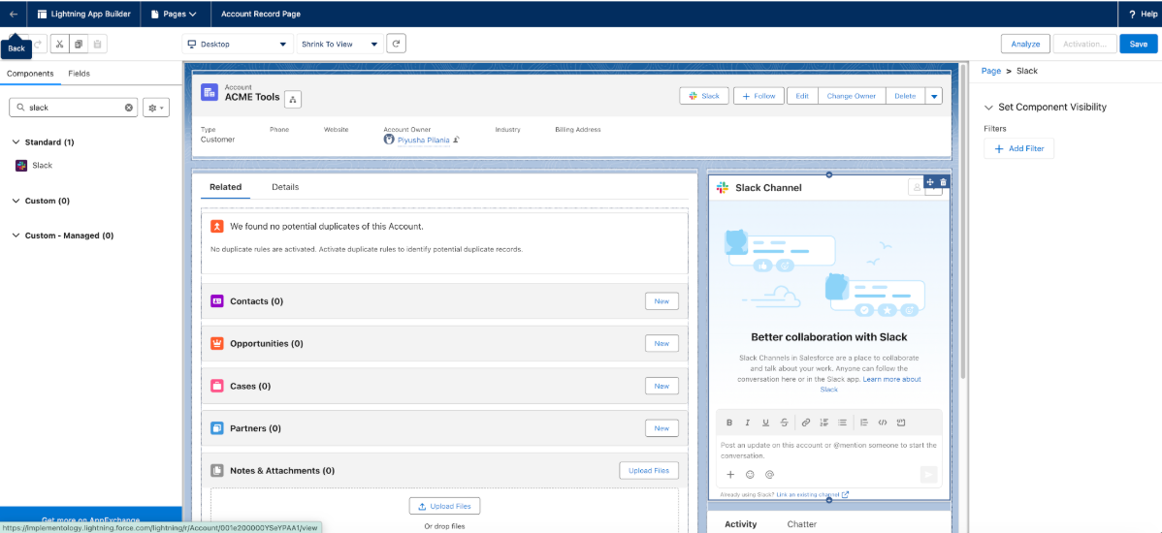Click the Opportunities crown icon

tap(217, 343)
